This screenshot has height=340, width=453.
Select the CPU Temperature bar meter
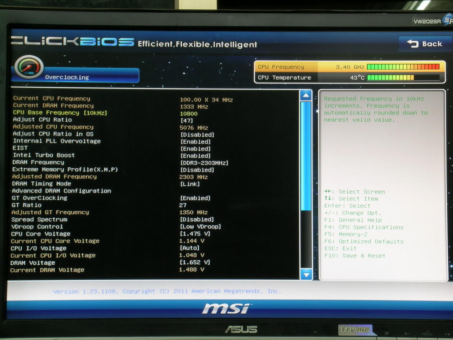pyautogui.click(x=403, y=77)
